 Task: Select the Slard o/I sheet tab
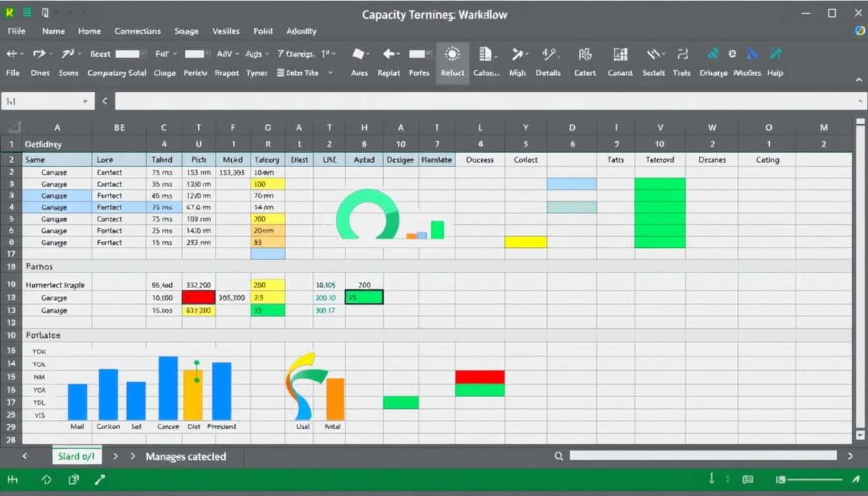pos(77,456)
